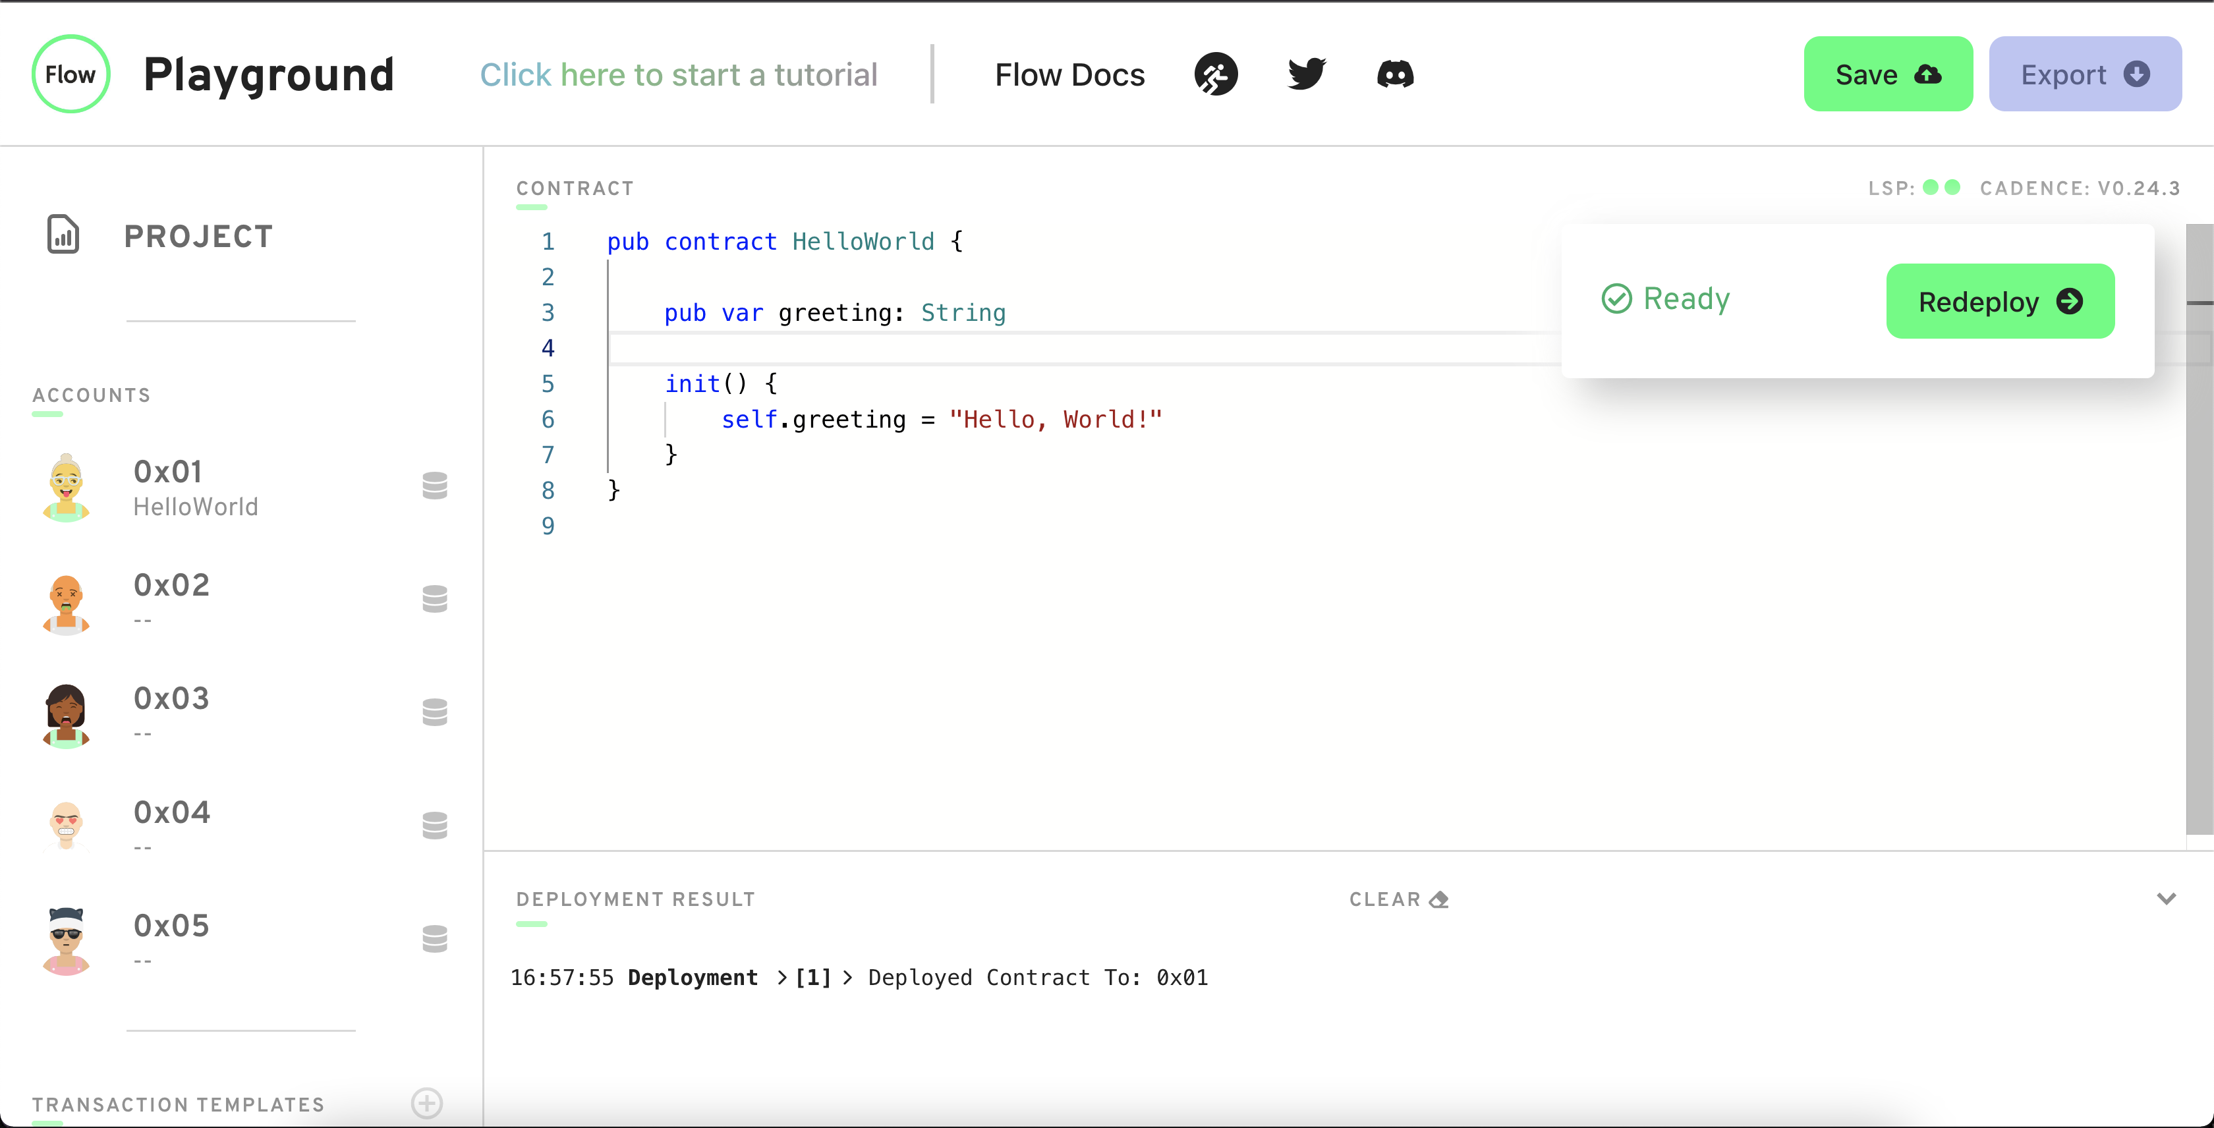Image resolution: width=2214 pixels, height=1128 pixels.
Task: Click the 0x01 account avatar
Action: pos(66,487)
